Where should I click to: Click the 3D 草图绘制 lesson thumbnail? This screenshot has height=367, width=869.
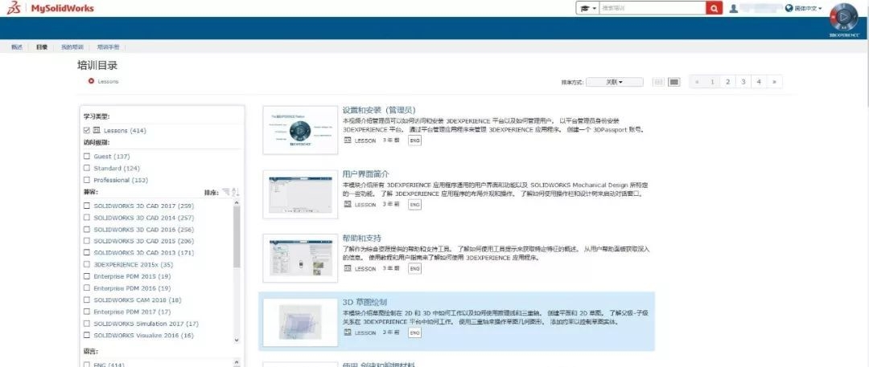300,322
